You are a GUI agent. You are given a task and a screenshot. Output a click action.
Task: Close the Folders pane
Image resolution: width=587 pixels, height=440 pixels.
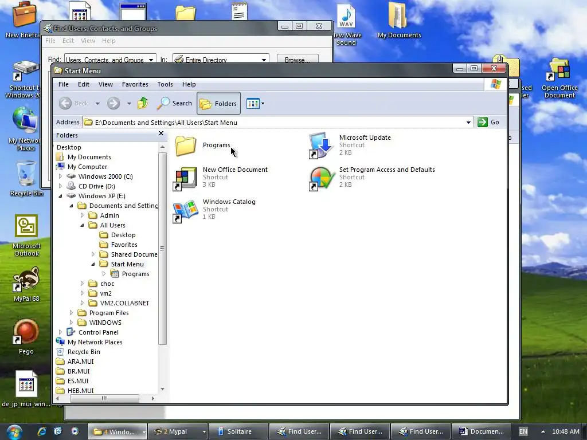coord(161,133)
